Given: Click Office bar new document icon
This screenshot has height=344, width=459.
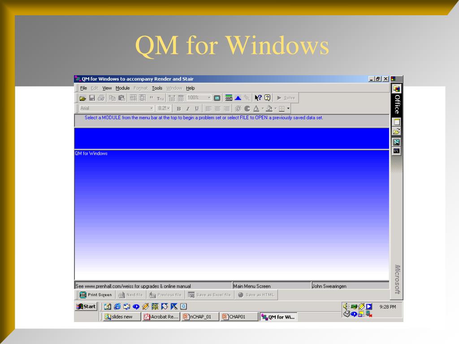Looking at the screenshot, I should coord(396,122).
